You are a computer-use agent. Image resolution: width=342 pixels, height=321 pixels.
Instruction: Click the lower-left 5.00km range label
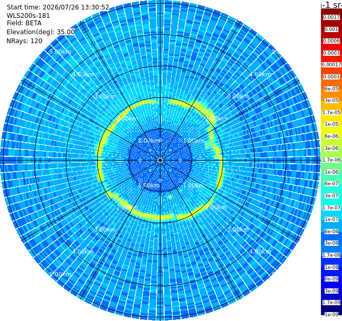pos(60,274)
